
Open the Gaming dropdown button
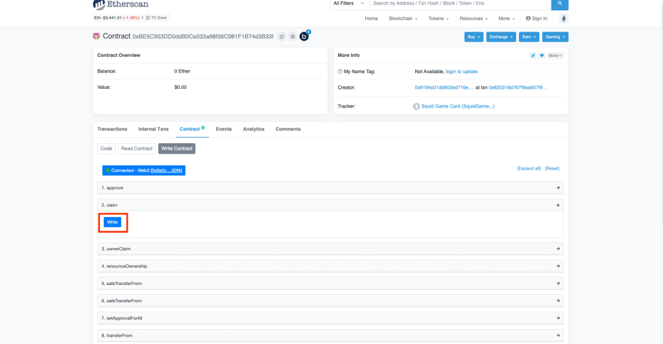pos(555,37)
